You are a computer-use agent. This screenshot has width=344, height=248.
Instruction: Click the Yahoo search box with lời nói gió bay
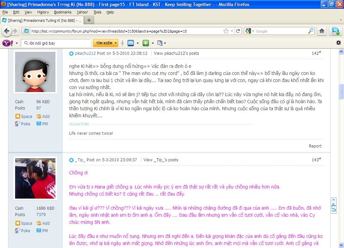(56, 43)
